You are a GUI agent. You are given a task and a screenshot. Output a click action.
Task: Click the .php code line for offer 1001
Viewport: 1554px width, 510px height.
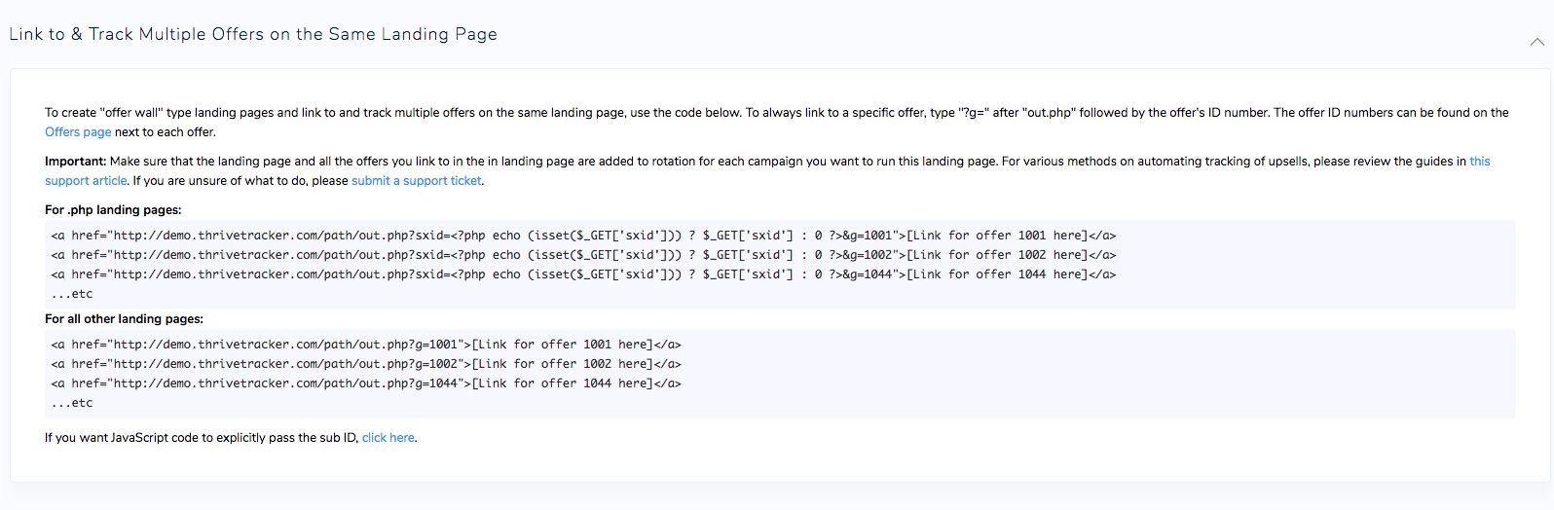pyautogui.click(x=583, y=236)
